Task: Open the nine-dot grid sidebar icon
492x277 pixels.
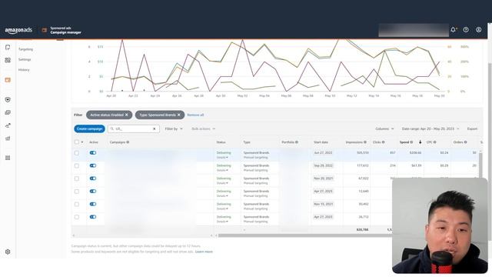Action: click(8, 158)
